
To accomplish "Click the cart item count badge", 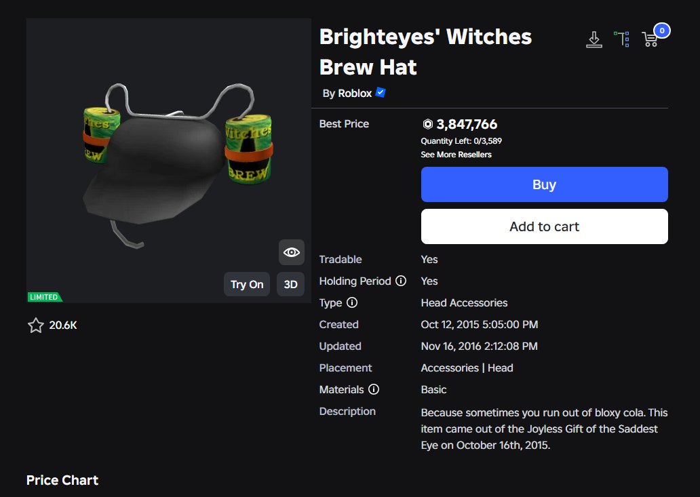I will [x=661, y=31].
